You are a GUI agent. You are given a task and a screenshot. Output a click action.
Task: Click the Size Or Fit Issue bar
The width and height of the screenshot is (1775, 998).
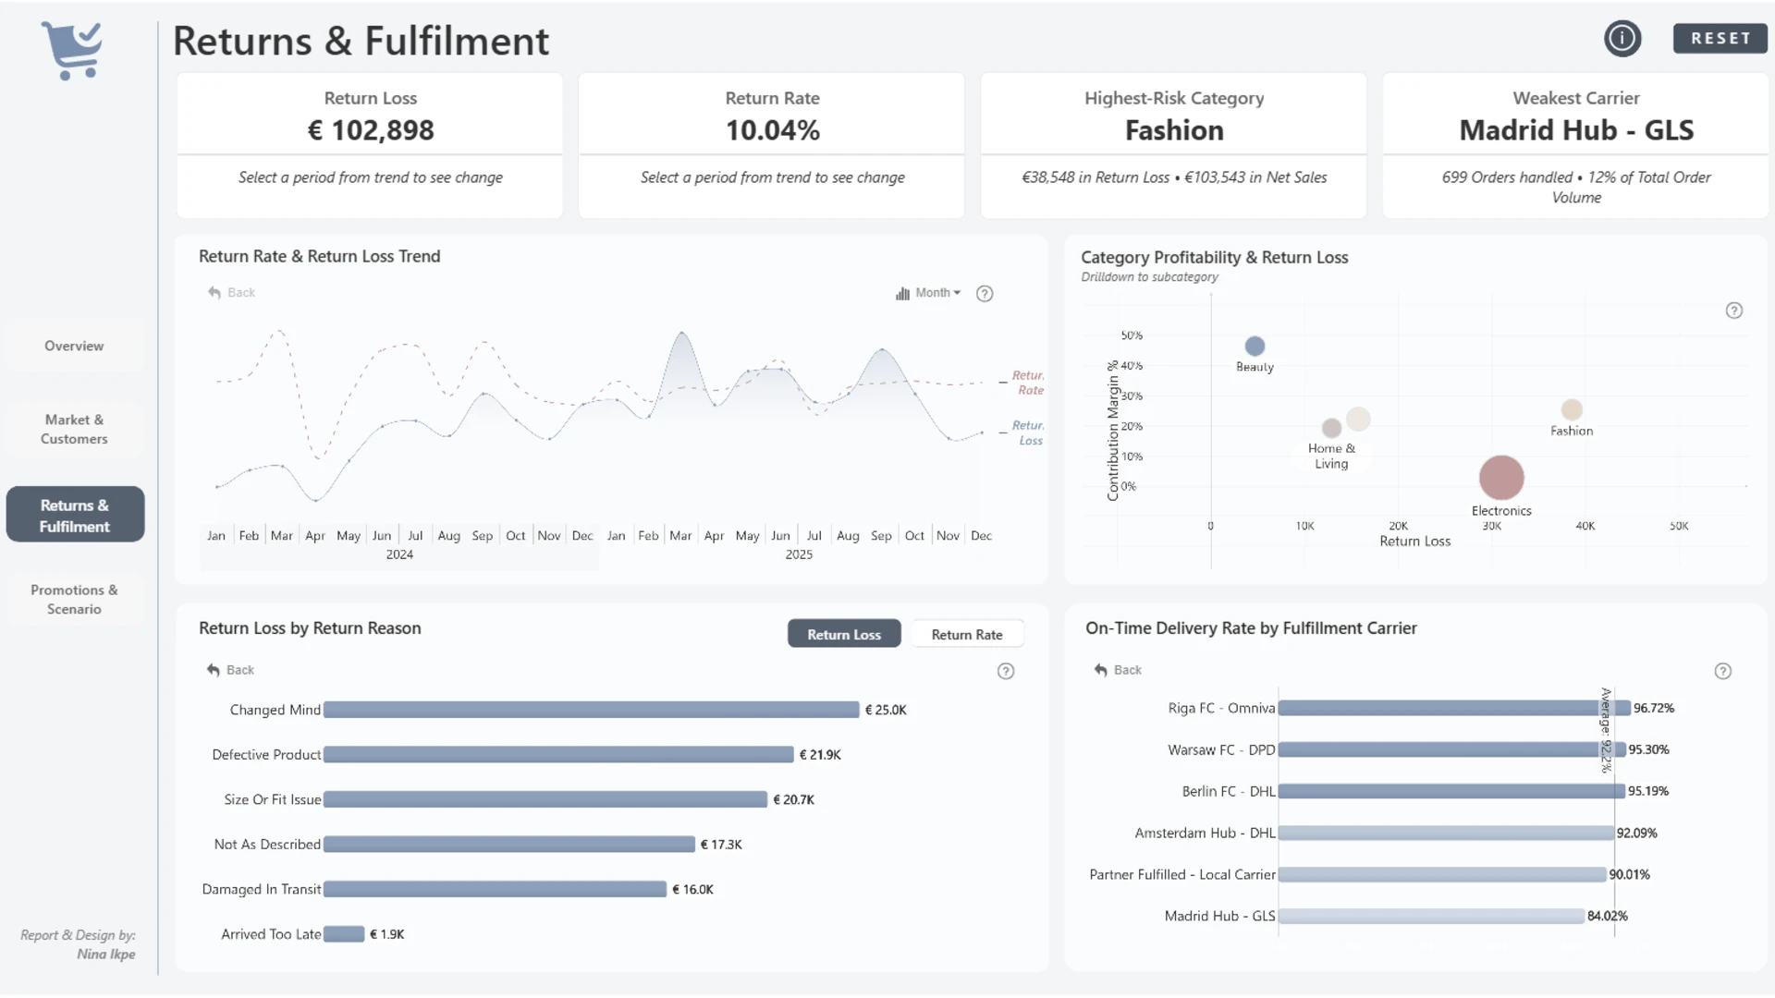[x=545, y=799]
